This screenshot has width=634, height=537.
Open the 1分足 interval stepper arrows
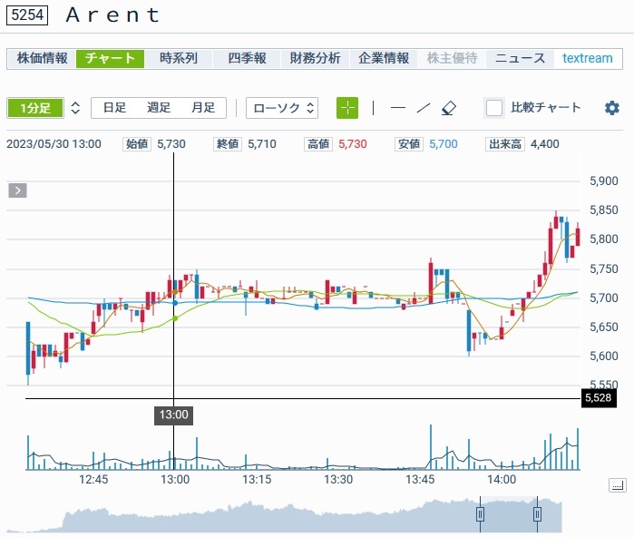point(75,108)
